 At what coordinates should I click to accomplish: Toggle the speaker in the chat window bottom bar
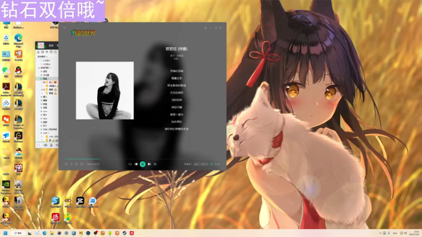click(x=45, y=145)
